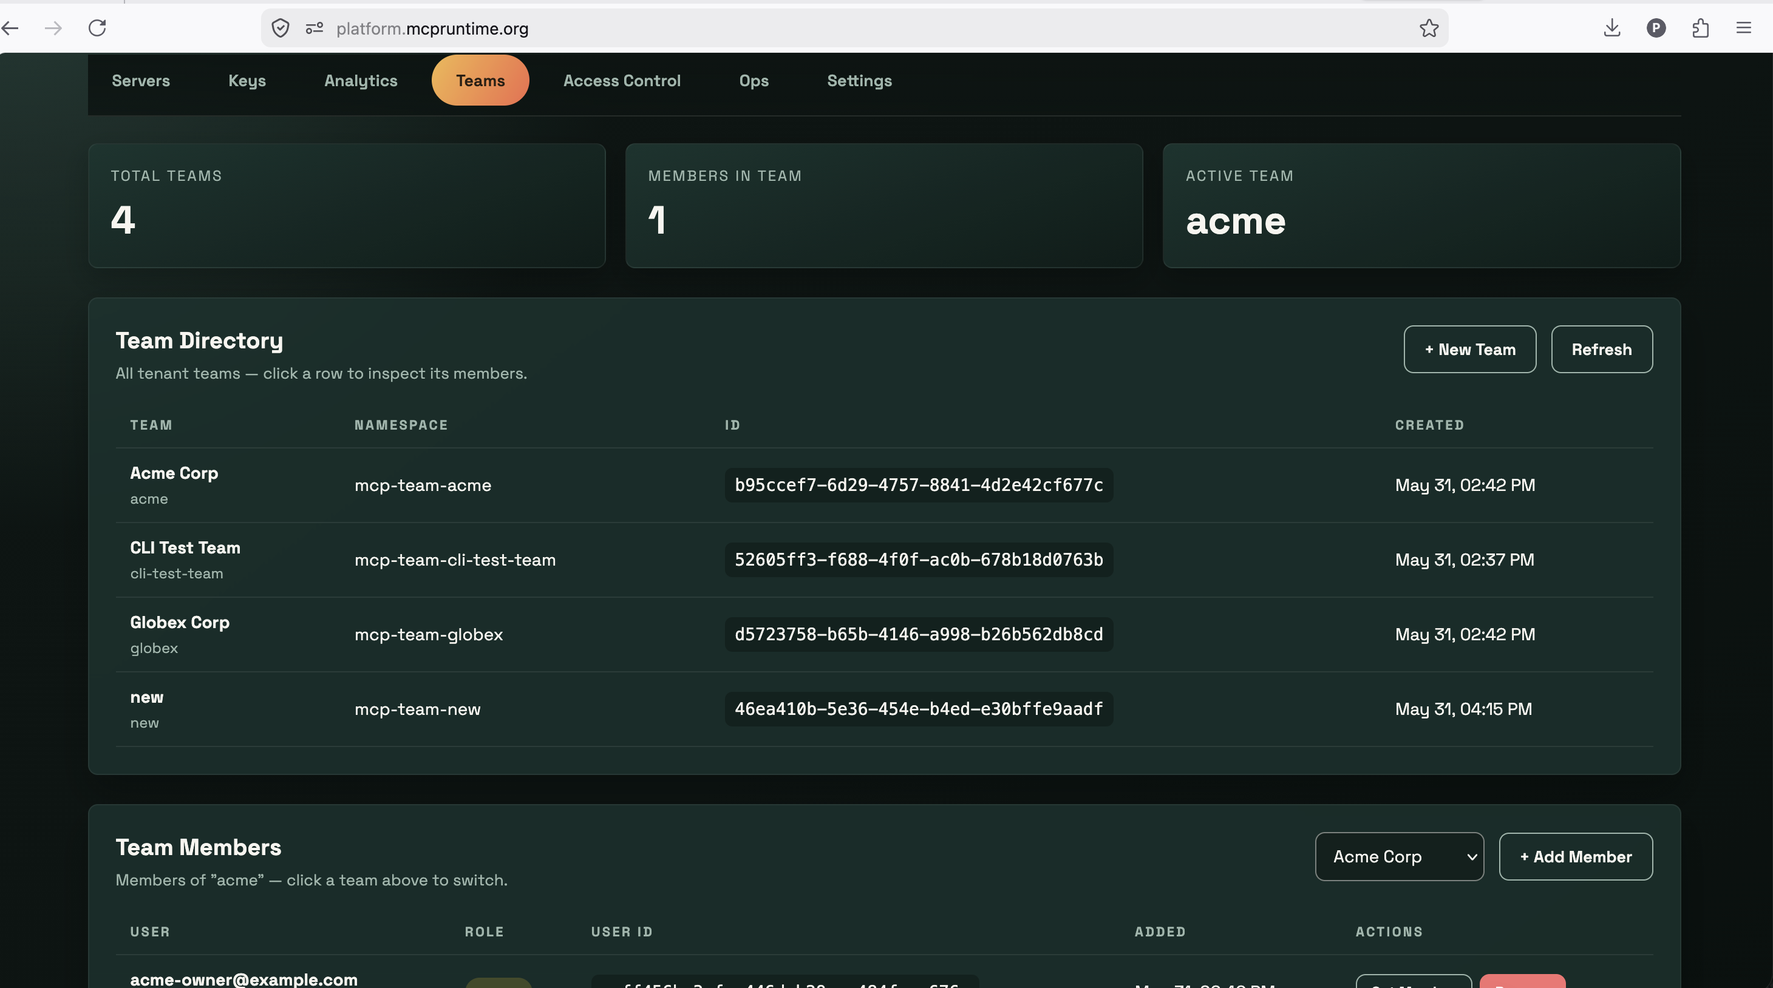Click the ROLE column header in Team Members

pos(484,932)
